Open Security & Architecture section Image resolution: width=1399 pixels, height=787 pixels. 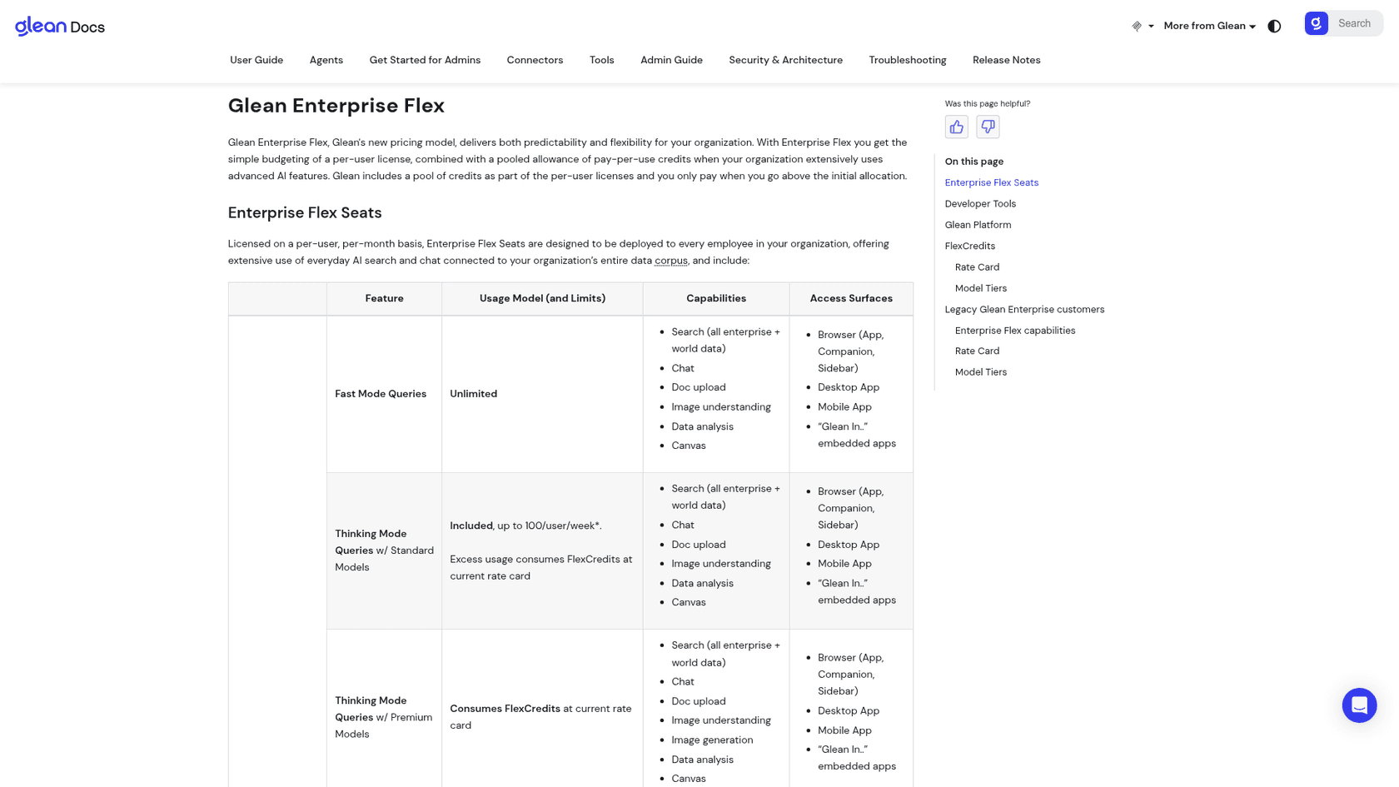785,60
